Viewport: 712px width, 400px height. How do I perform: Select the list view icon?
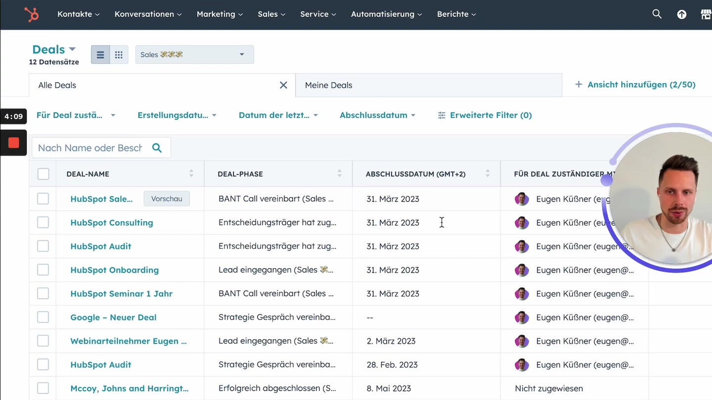pyautogui.click(x=100, y=54)
